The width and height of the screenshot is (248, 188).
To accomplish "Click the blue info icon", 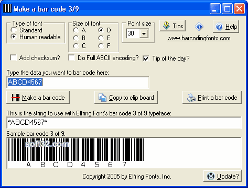I will click(199, 27).
